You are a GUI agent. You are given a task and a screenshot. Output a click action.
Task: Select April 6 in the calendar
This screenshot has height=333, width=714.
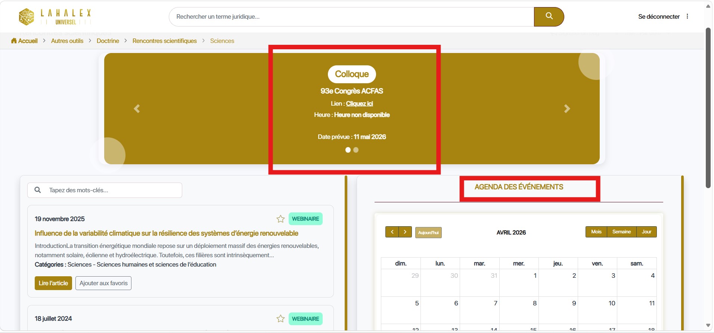point(440,311)
